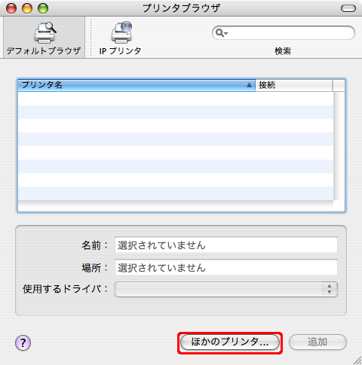Click the yellow minimize window button
This screenshot has width=362, height=365.
pyautogui.click(x=27, y=8)
